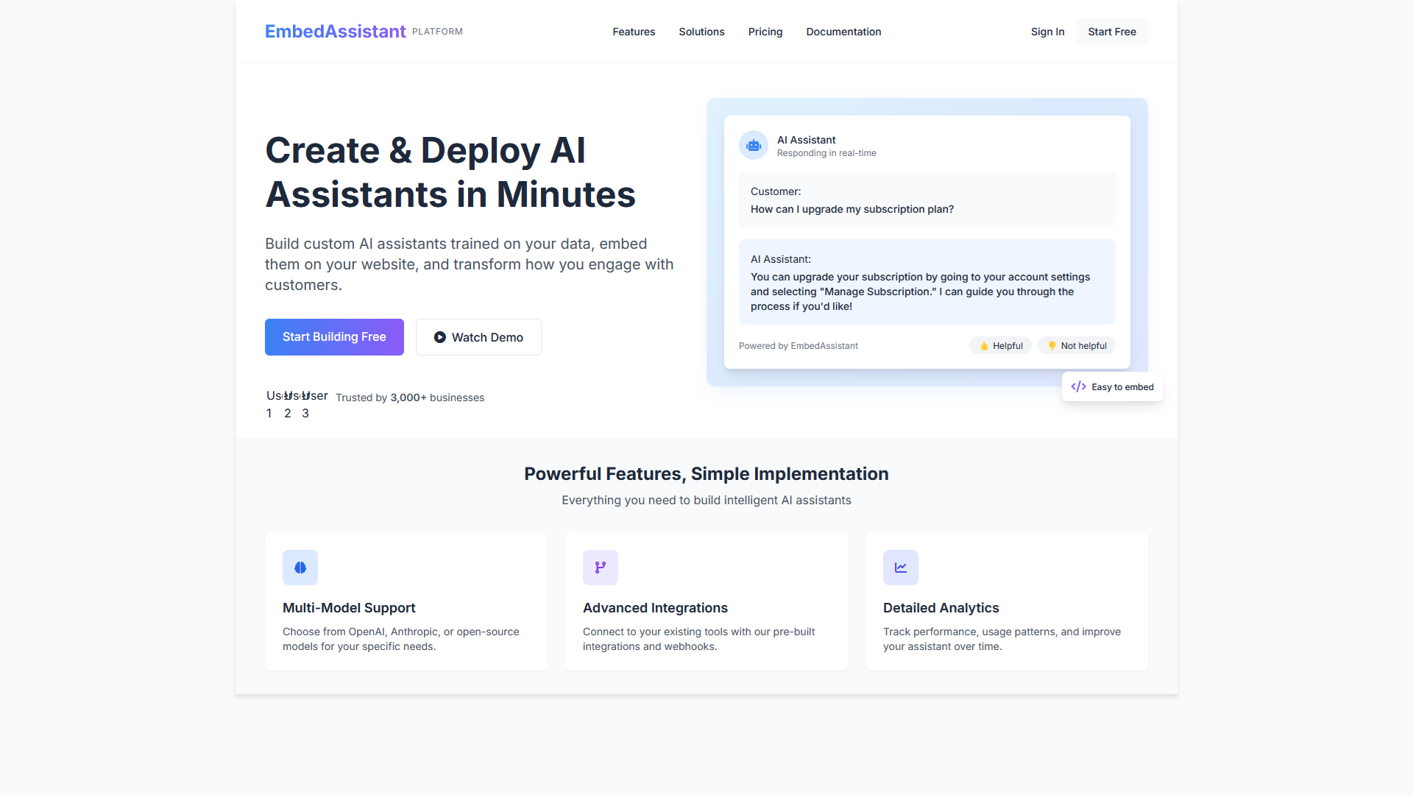Click the Start Free button
Image resolution: width=1413 pixels, height=795 pixels.
click(x=1112, y=32)
